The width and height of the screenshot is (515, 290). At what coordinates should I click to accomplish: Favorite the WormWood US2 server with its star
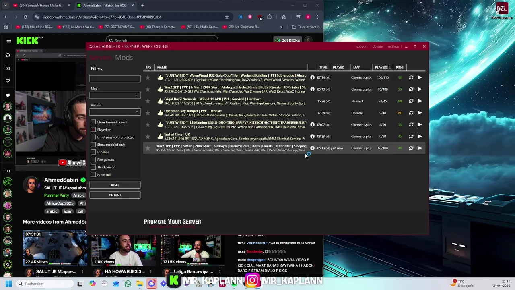click(x=148, y=77)
